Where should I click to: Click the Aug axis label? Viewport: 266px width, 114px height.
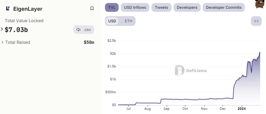point(148,109)
